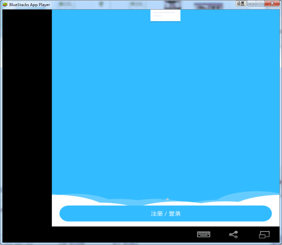Click the overlapping-windows icon at bottom right
This screenshot has height=245, width=282.
[x=264, y=235]
